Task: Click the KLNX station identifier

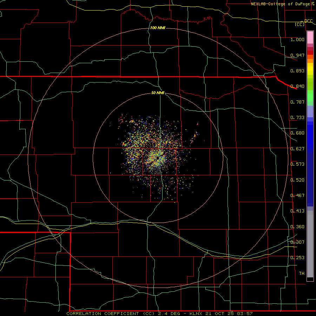Action: pos(196,314)
